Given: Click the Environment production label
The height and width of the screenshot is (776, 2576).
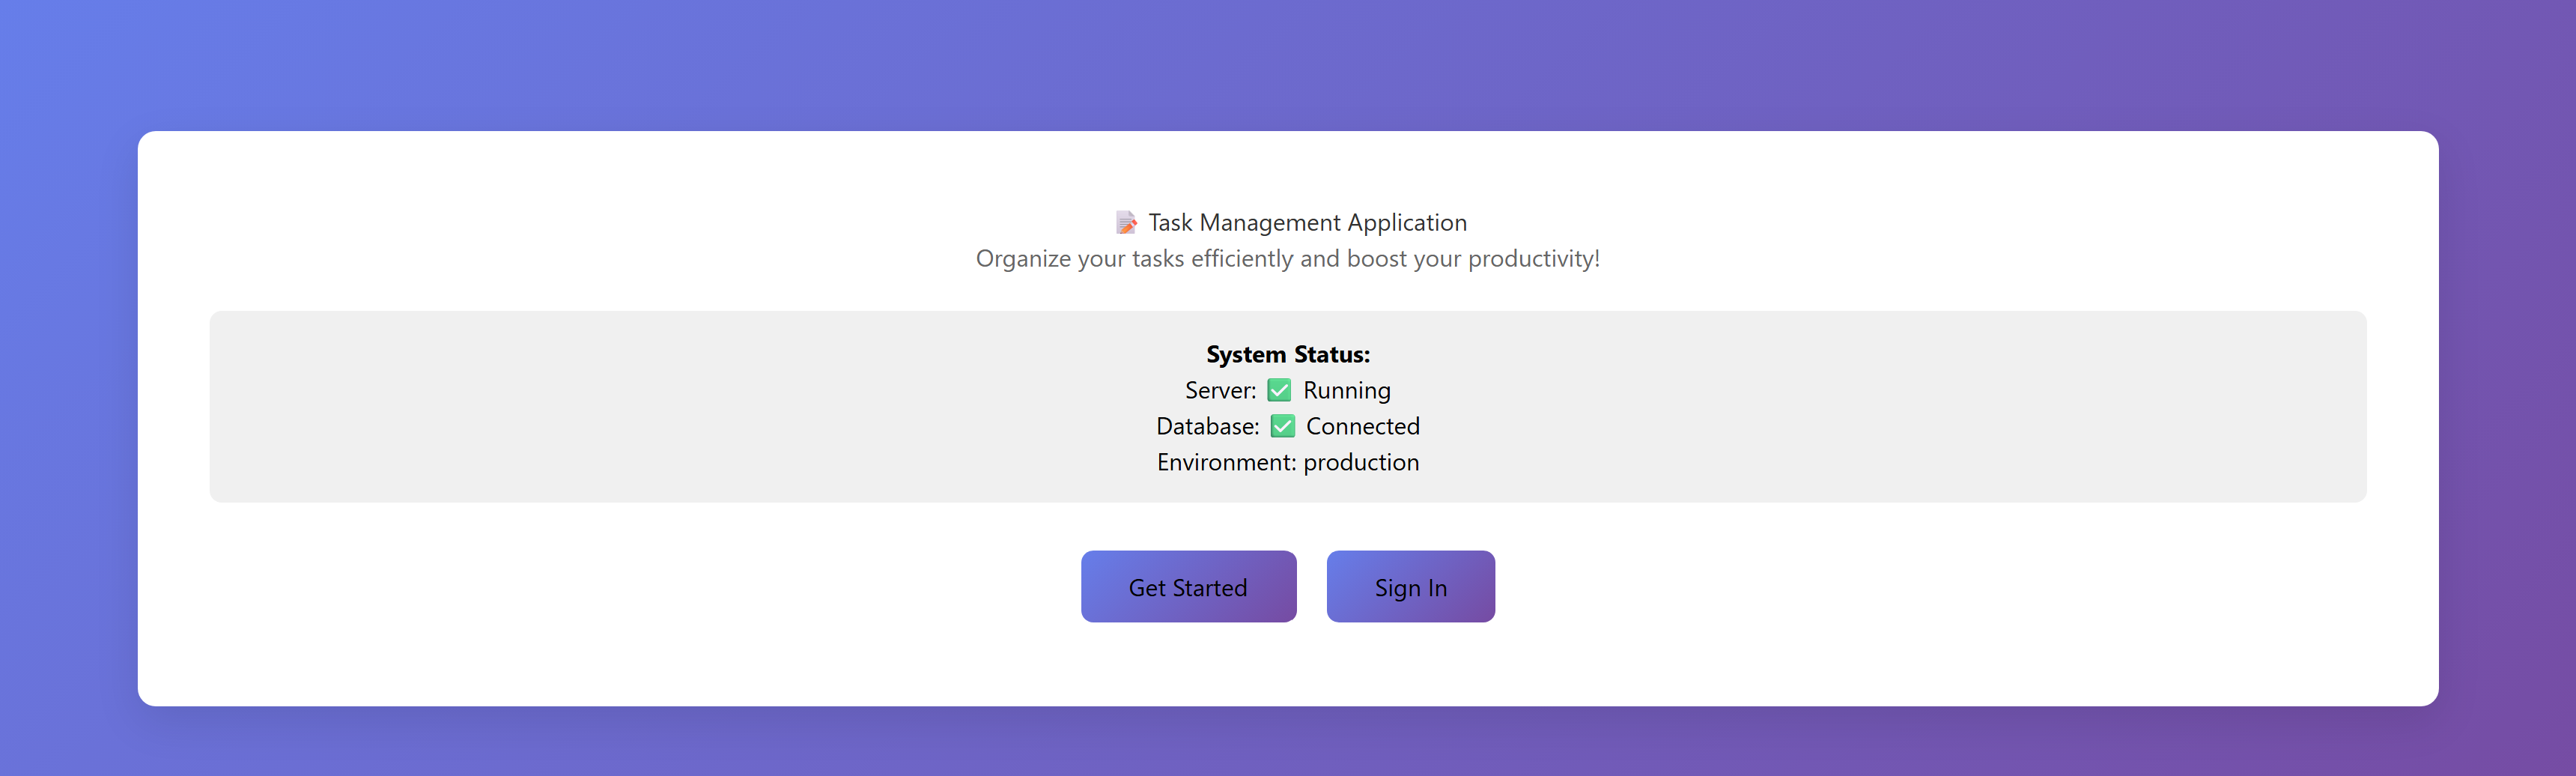Looking at the screenshot, I should tap(1288, 462).
